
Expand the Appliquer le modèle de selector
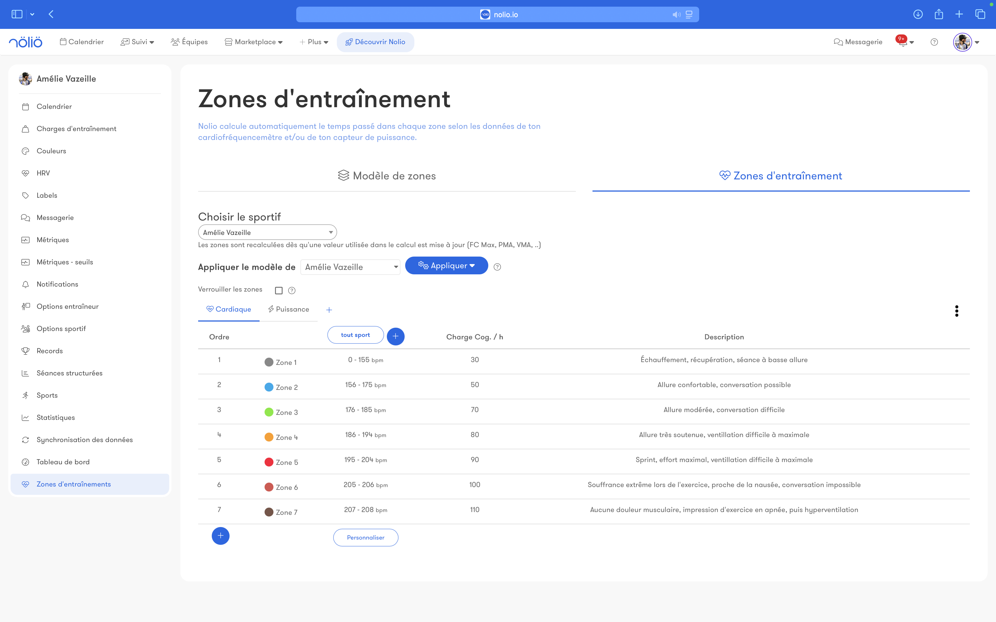click(x=350, y=267)
